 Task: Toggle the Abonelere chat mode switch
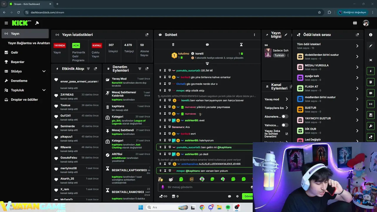(285, 117)
